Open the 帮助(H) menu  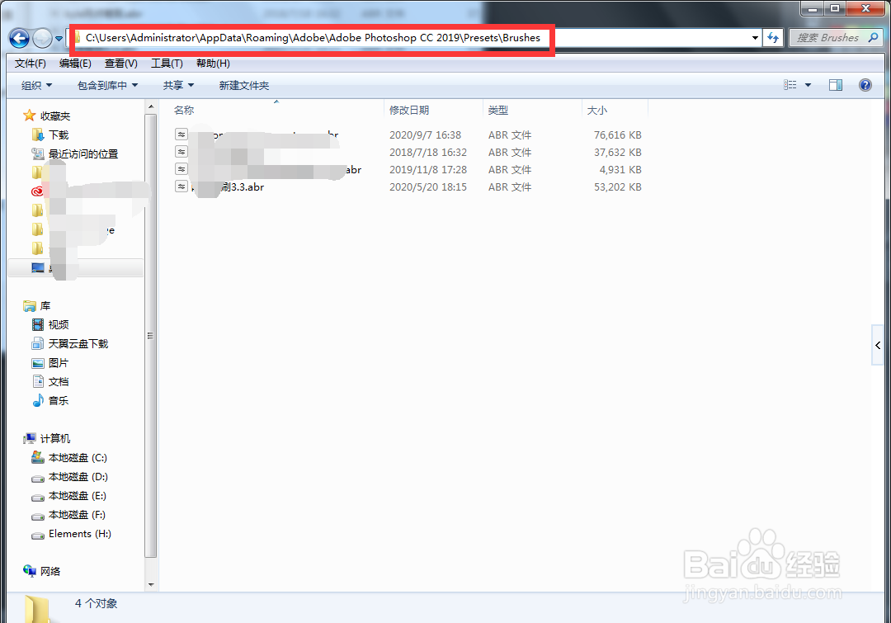pyautogui.click(x=213, y=63)
